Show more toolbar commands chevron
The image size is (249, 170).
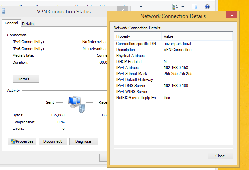140,6
